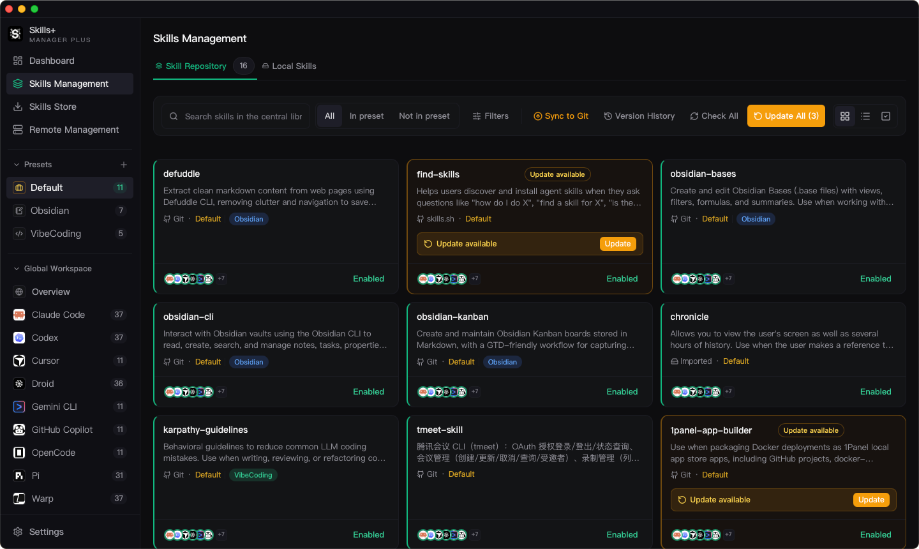The width and height of the screenshot is (919, 549).
Task: Open the Global Workspace Overview
Action: point(70,292)
